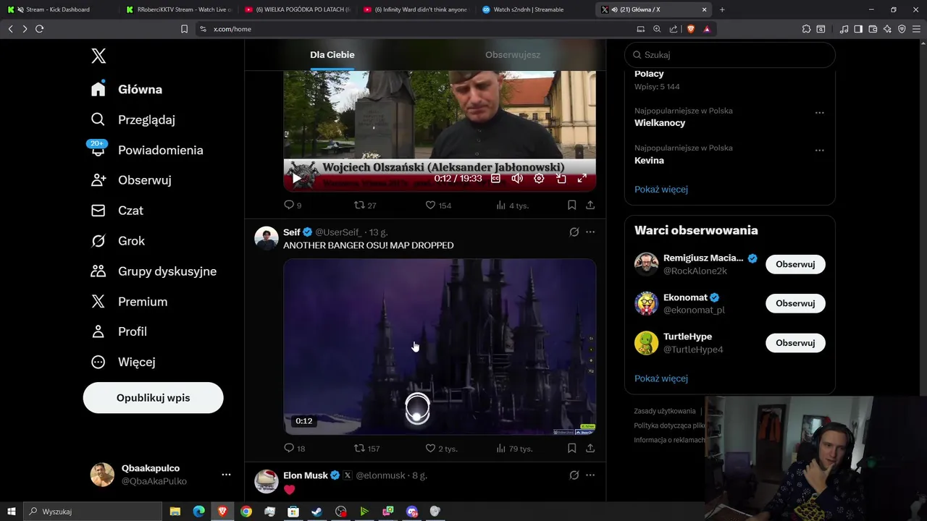Open Elon Musk profile name
927x521 pixels.
pyautogui.click(x=306, y=475)
